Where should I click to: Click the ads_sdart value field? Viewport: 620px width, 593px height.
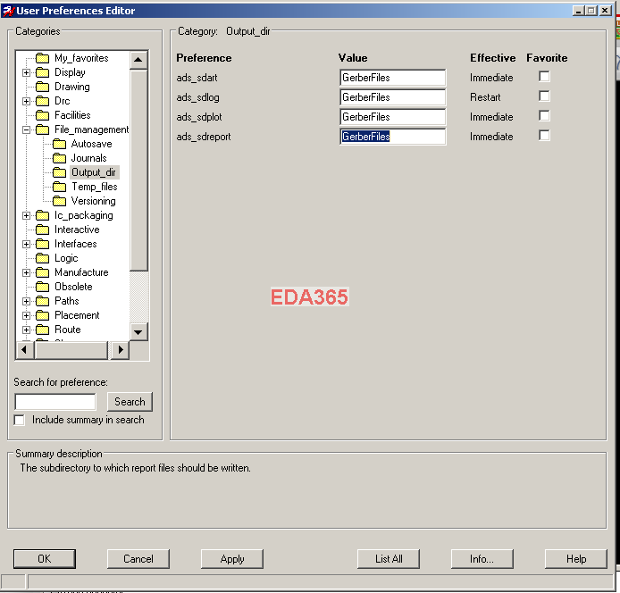pos(393,78)
